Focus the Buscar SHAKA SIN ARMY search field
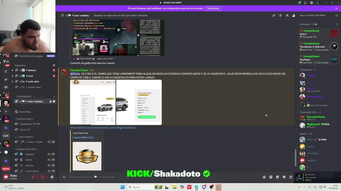 coord(318,15)
